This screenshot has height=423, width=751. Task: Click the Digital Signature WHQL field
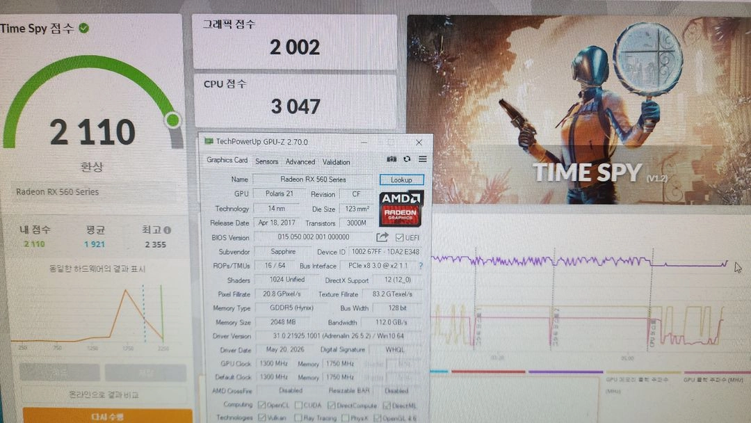pyautogui.click(x=395, y=350)
